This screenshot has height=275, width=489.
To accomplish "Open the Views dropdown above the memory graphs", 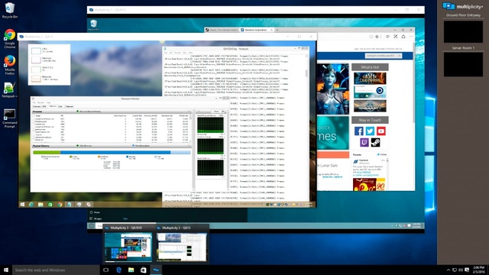I will coord(218,112).
